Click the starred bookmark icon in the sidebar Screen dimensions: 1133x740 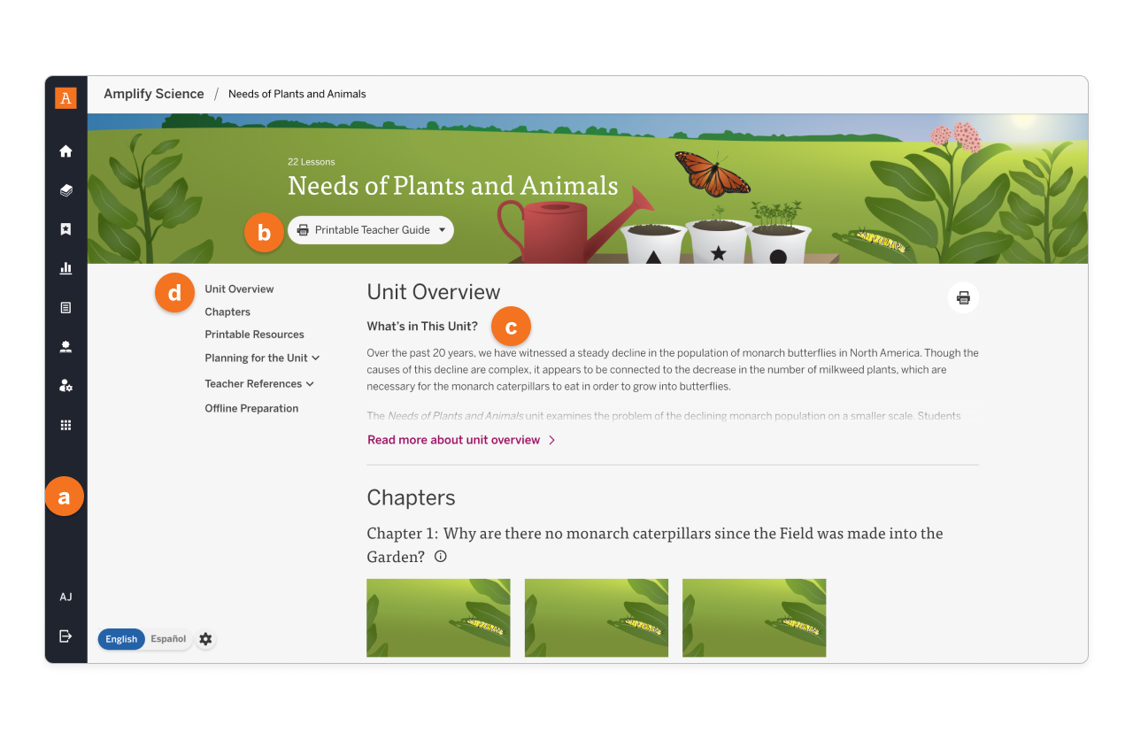[x=66, y=228]
